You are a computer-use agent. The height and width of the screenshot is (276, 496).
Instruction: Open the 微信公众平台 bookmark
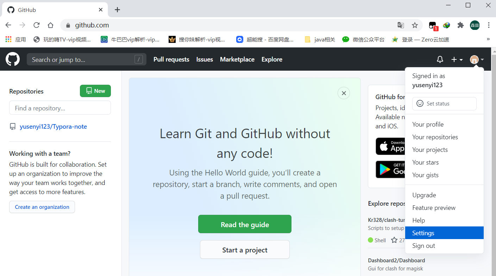tap(363, 39)
